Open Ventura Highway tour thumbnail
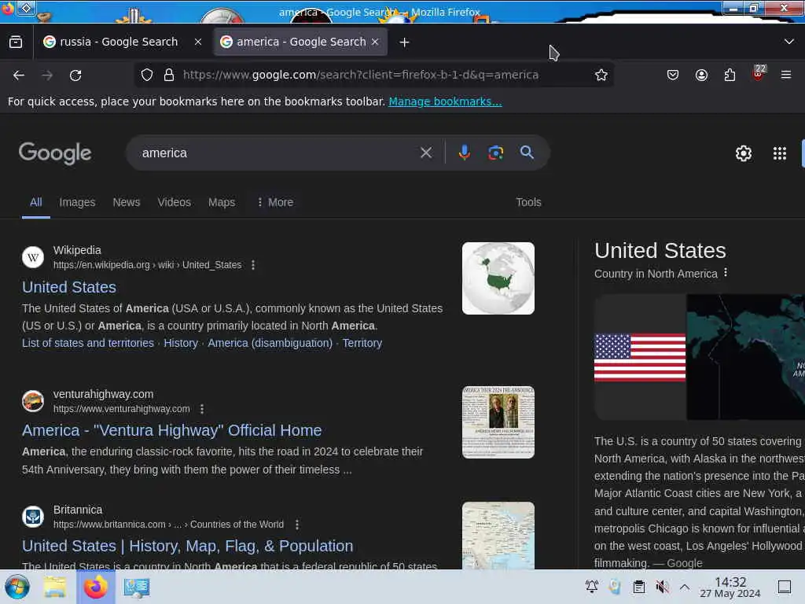 click(498, 422)
